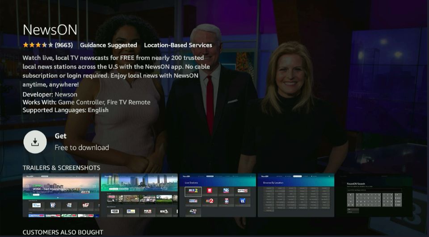This screenshot has height=237, width=429.
Task: Click the Works With: Game Controller line
Action: click(x=86, y=102)
